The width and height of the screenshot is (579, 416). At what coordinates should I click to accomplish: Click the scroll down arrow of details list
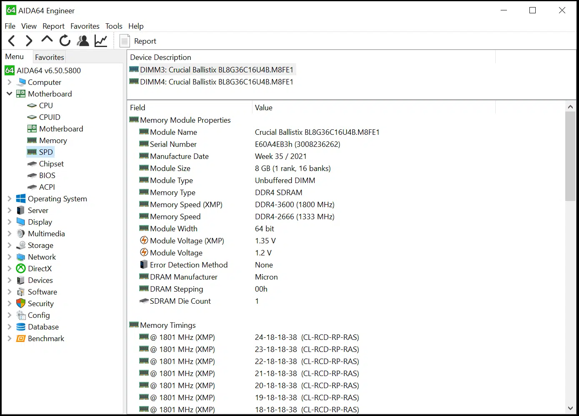click(x=570, y=408)
